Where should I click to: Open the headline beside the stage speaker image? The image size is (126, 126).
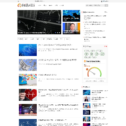click(58, 106)
